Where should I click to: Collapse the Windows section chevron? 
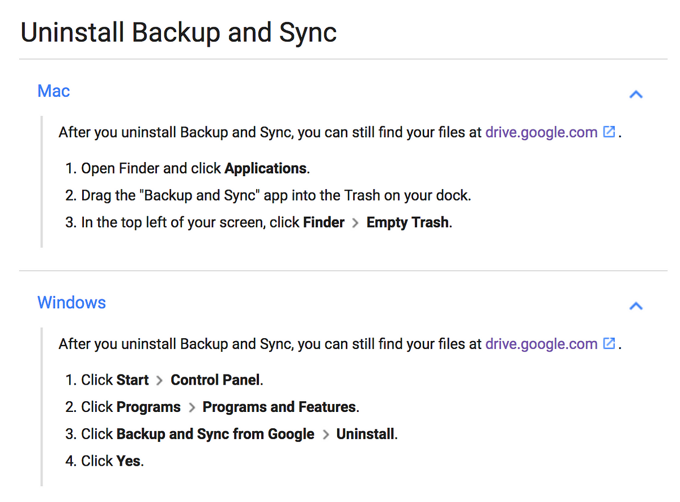click(x=636, y=306)
